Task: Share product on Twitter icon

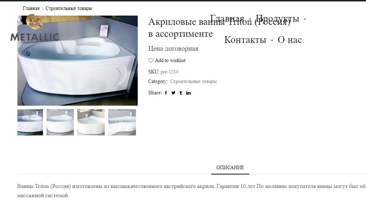Action: (173, 93)
